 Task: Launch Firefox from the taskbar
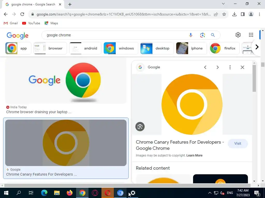[69, 193]
